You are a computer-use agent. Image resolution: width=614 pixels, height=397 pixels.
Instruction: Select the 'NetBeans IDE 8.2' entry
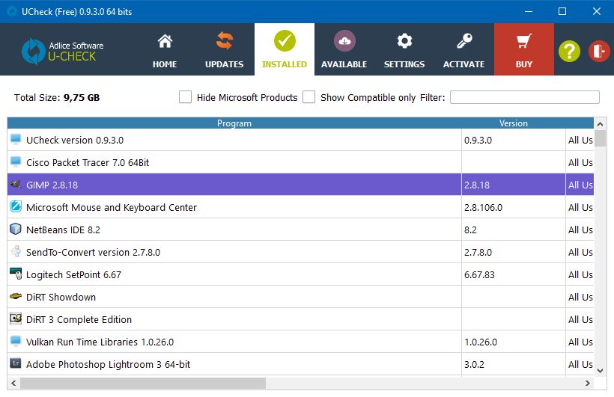pos(63,230)
